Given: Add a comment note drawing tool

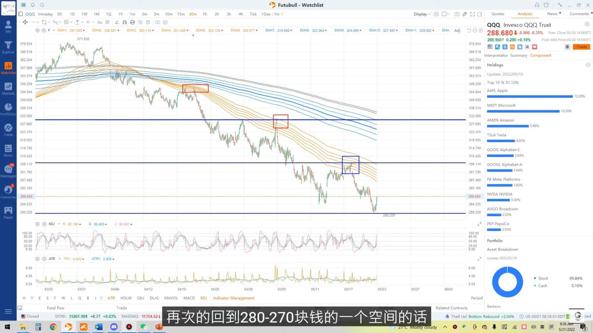Looking at the screenshot, I should point(107,22).
